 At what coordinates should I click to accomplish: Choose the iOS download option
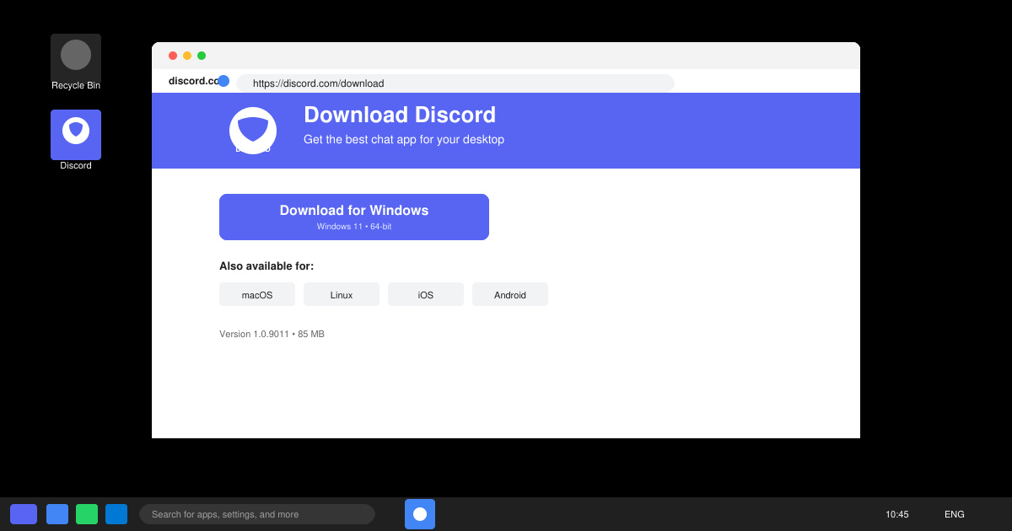click(426, 294)
